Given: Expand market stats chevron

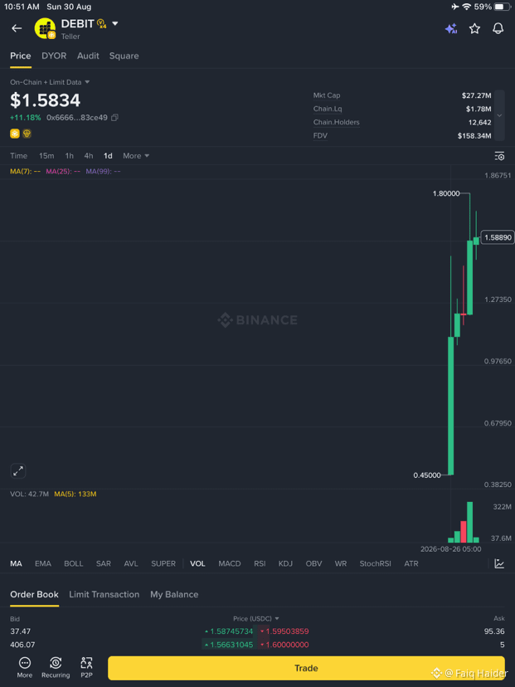Looking at the screenshot, I should 499,115.
